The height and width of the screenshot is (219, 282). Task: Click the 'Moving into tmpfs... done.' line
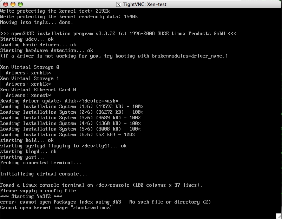(37, 22)
